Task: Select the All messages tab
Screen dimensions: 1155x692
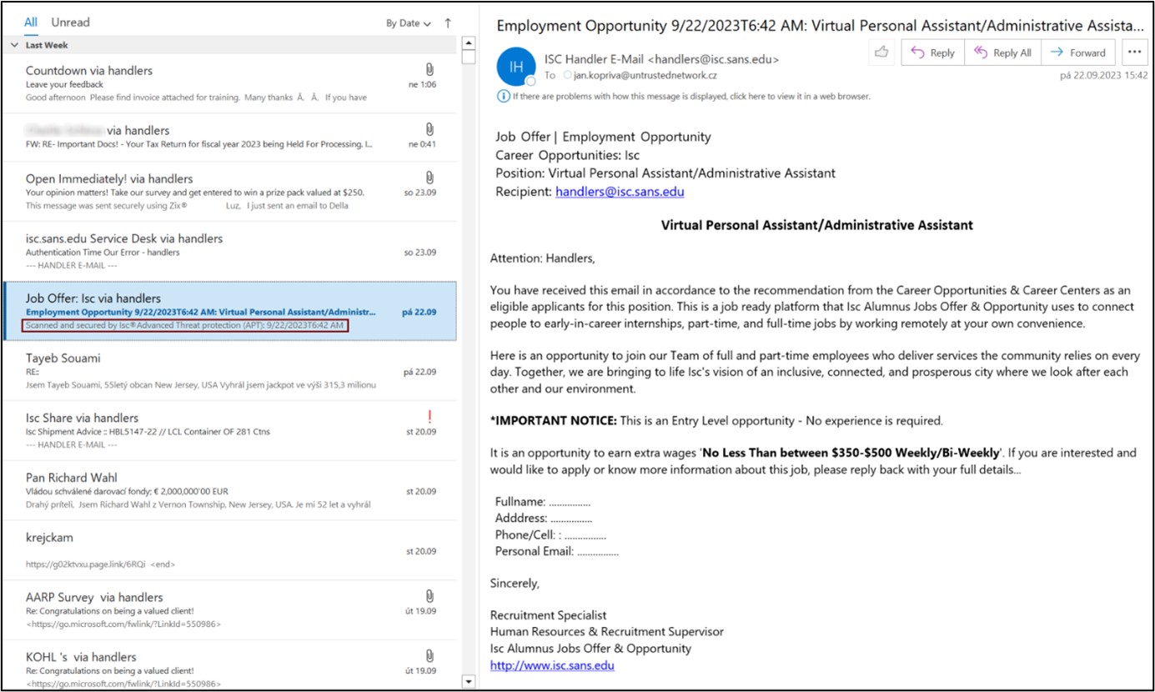Action: pos(31,23)
